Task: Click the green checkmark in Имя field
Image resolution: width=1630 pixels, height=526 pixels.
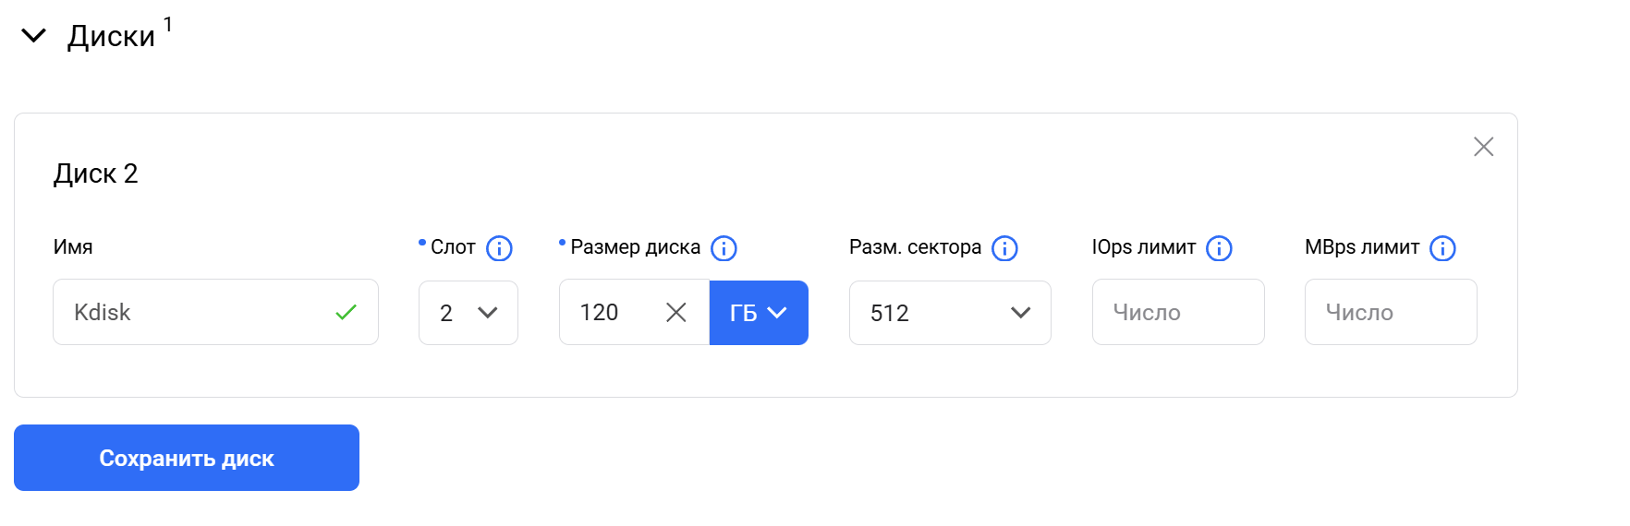Action: click(346, 313)
